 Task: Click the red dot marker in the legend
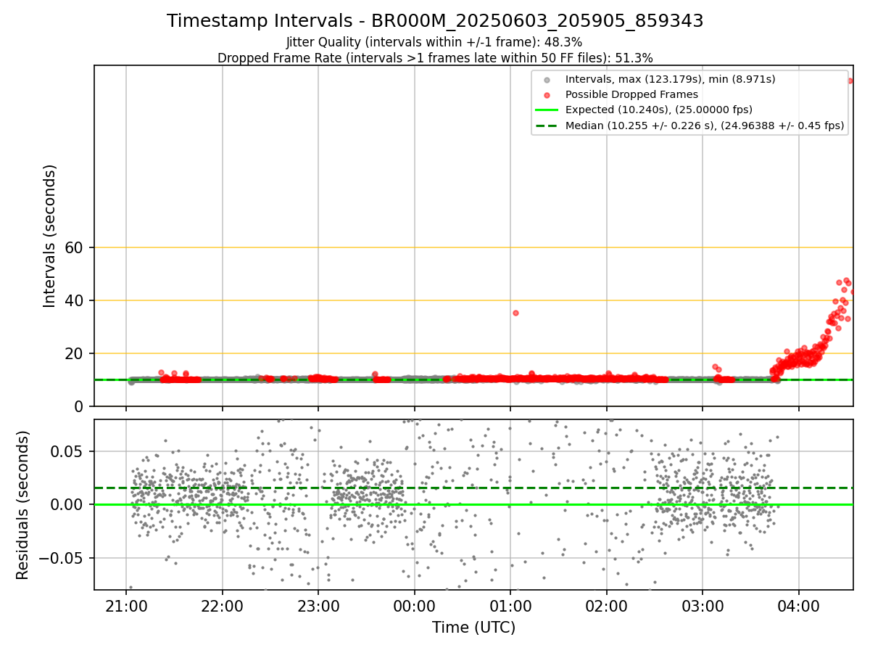[x=547, y=95]
